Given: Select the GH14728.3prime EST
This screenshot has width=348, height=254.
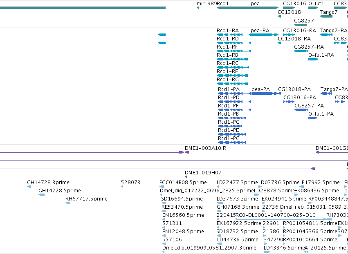Looking at the screenshot, I should (x=29, y=187).
